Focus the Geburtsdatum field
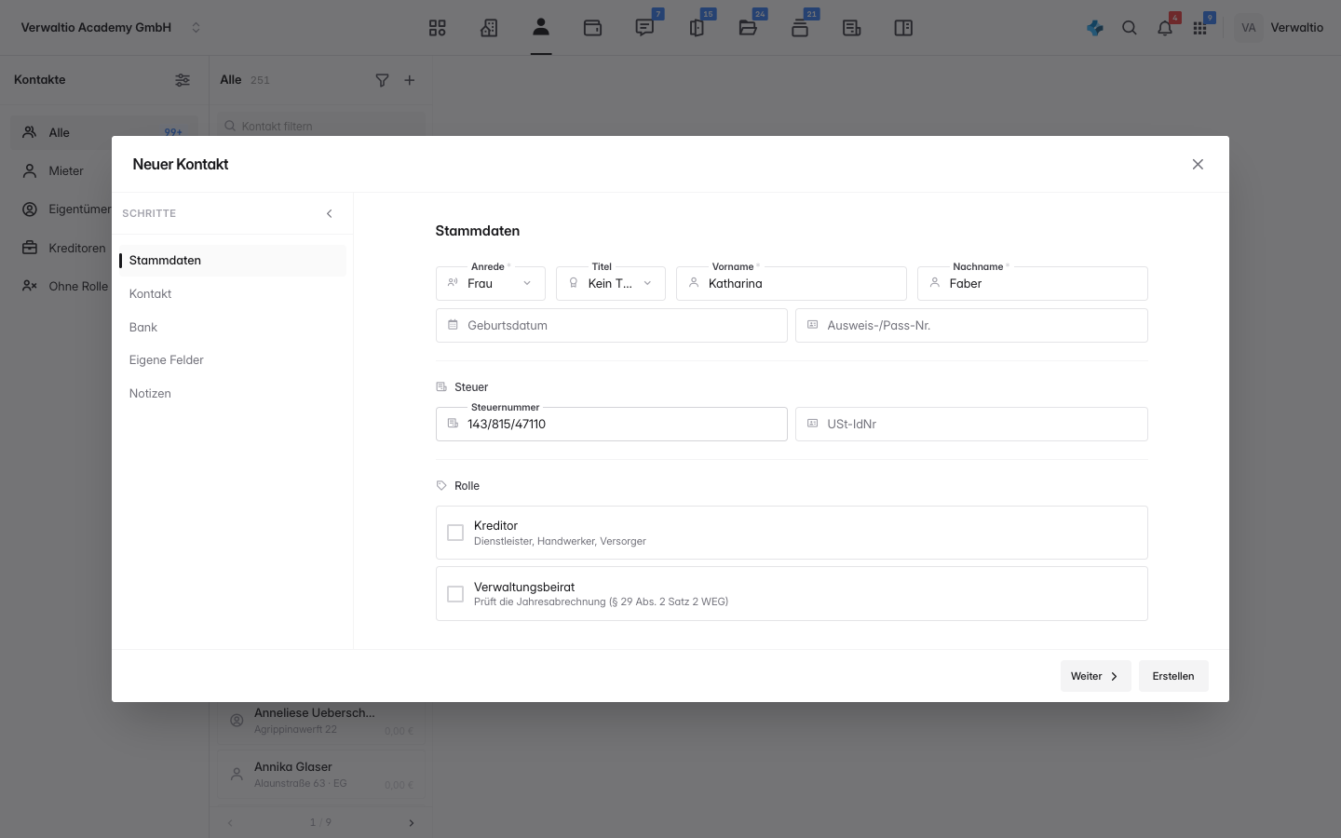 tap(612, 326)
